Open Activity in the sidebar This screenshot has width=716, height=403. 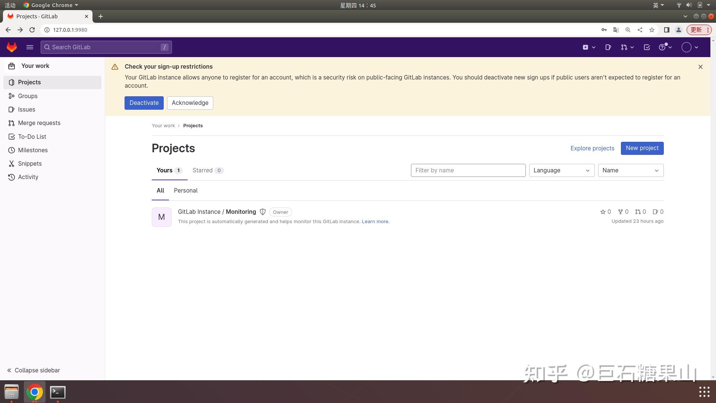(52, 177)
